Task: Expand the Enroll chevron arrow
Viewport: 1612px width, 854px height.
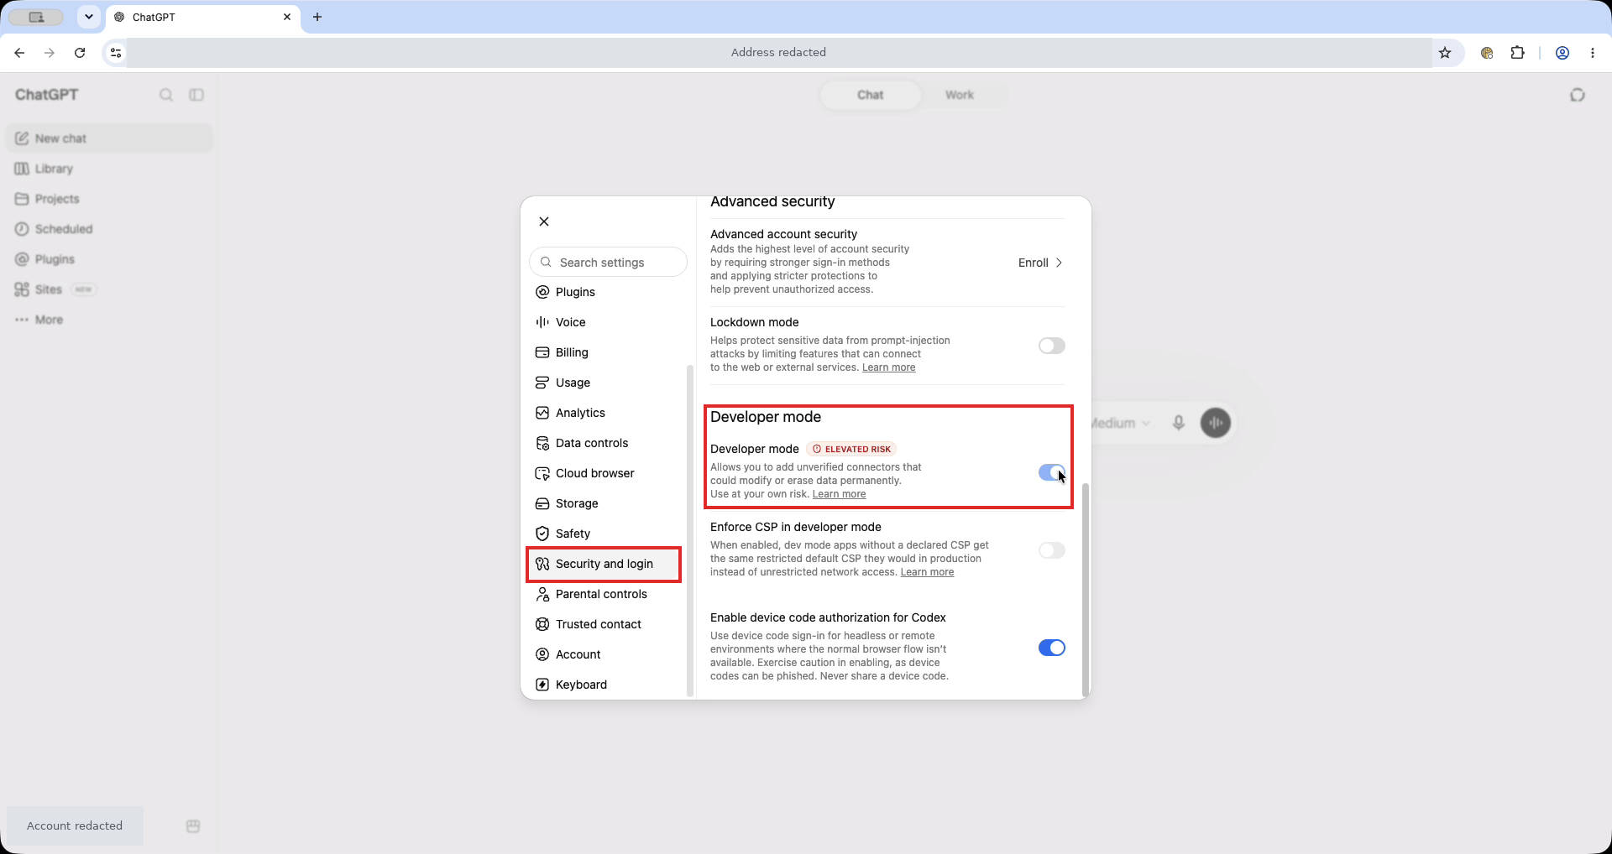Action: click(1059, 263)
